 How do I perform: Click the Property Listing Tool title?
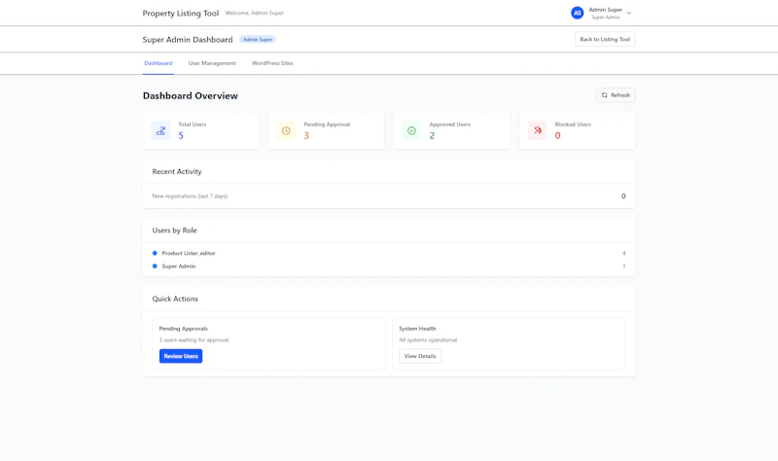(x=181, y=14)
